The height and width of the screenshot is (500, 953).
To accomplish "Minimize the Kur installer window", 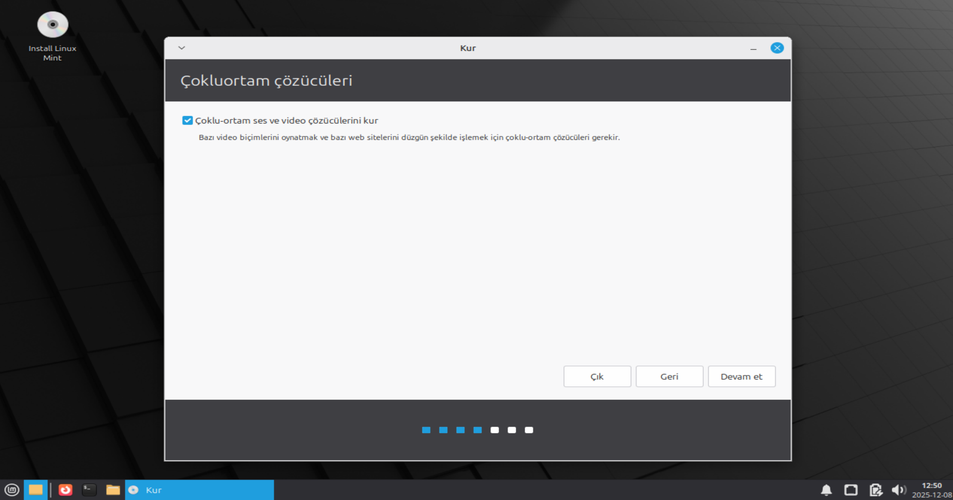I will pos(753,49).
